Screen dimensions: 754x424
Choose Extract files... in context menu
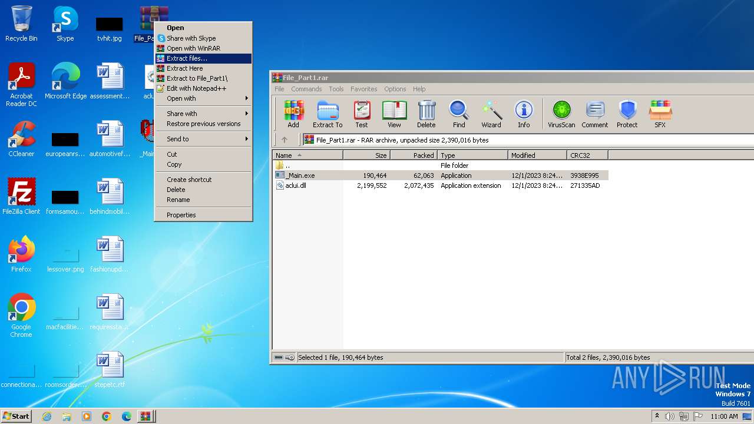click(203, 58)
